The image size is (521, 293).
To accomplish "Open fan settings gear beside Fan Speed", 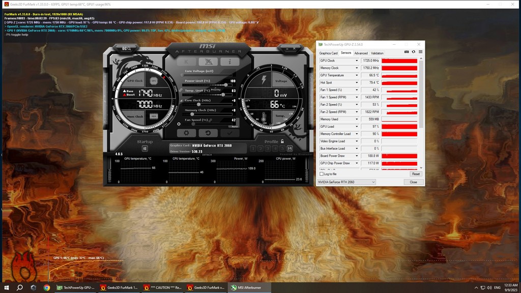I will point(179,124).
